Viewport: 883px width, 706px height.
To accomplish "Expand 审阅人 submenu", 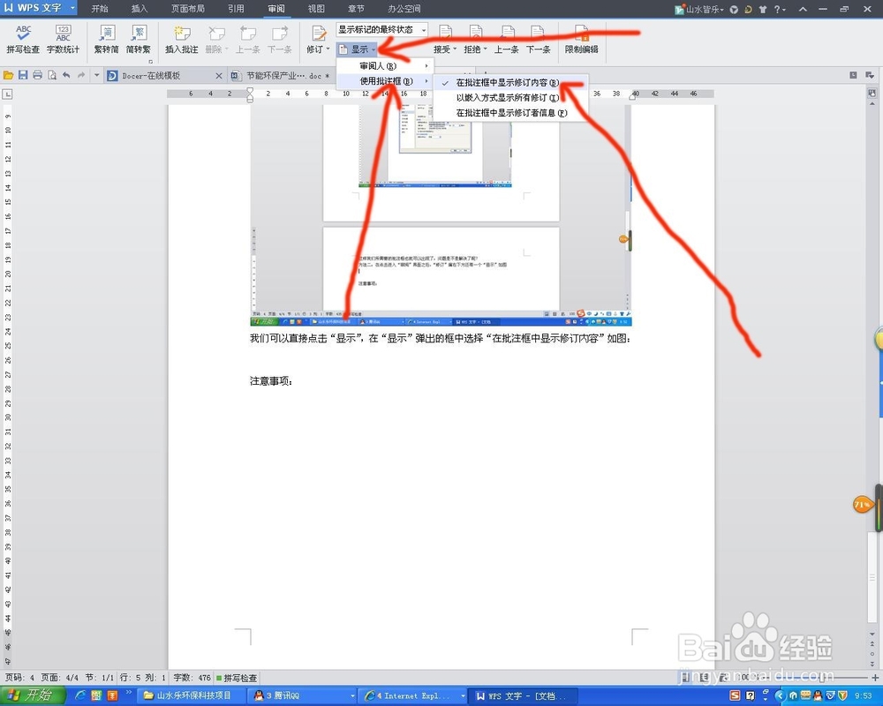I will (386, 66).
